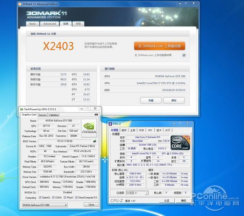Open the Validation tab in GPU-Z

[x=54, y=115]
